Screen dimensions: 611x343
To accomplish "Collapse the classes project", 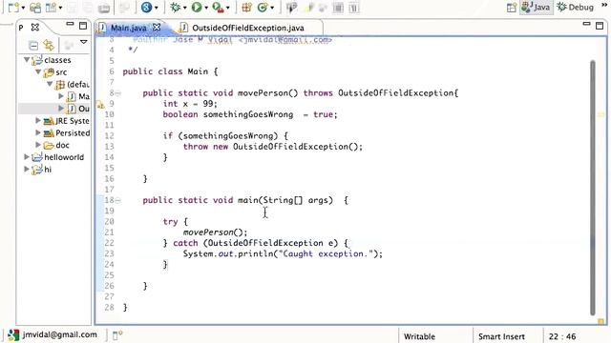I will (27, 60).
